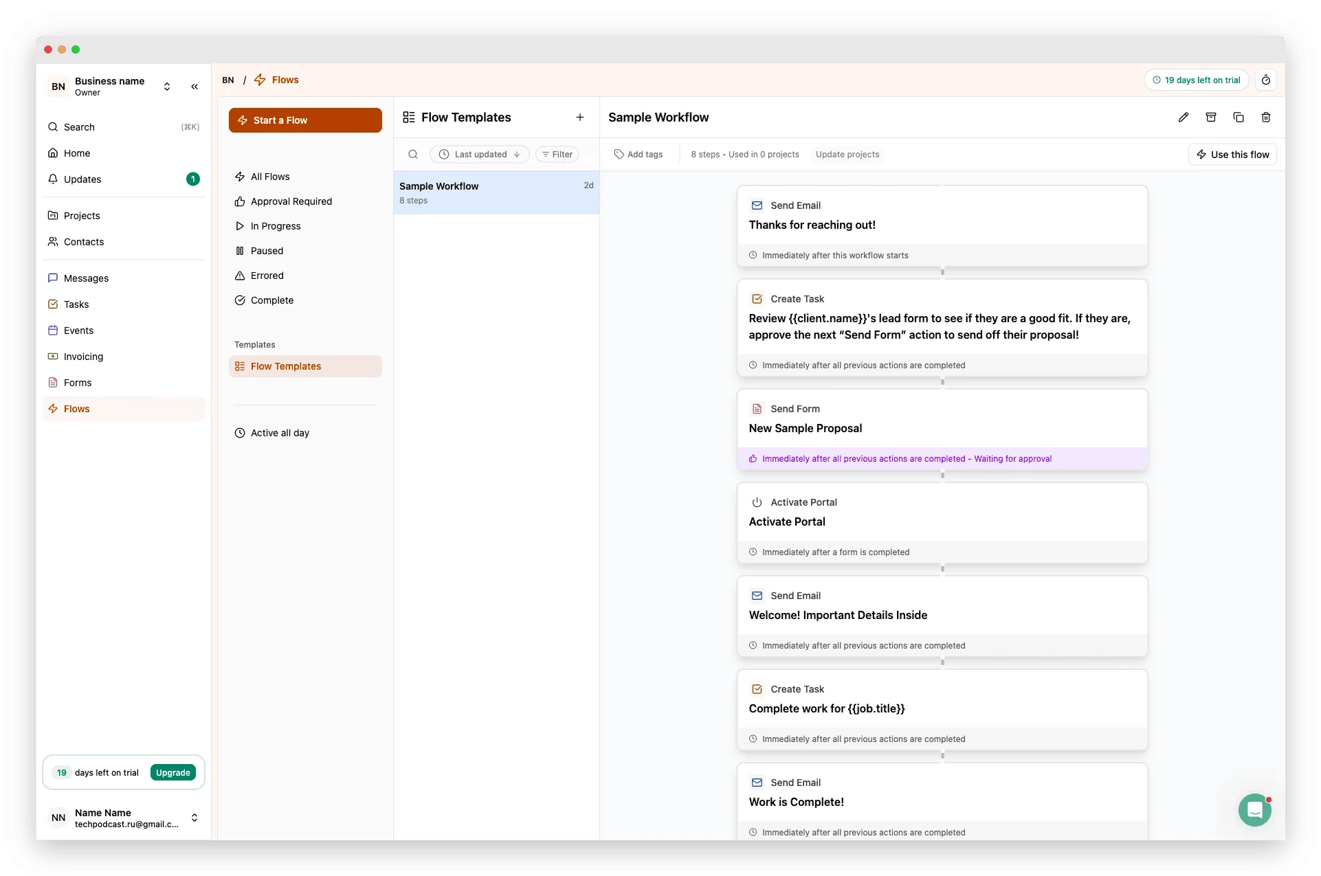The width and height of the screenshot is (1321, 876).
Task: Open Events in sidebar
Action: coord(124,330)
